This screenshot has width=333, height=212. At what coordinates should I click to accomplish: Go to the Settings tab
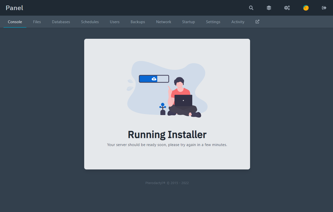point(213,22)
